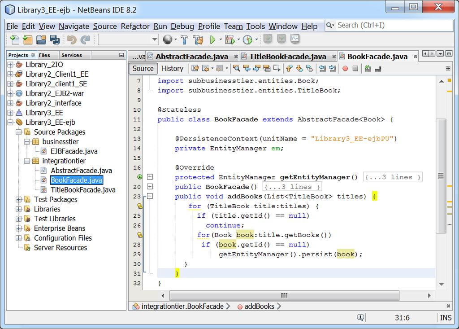Expand the Enterprise Beans node
The image size is (459, 329).
point(18,228)
